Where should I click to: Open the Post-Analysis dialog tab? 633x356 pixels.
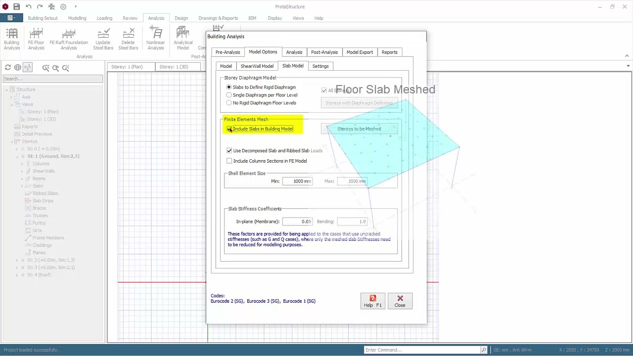click(x=324, y=52)
